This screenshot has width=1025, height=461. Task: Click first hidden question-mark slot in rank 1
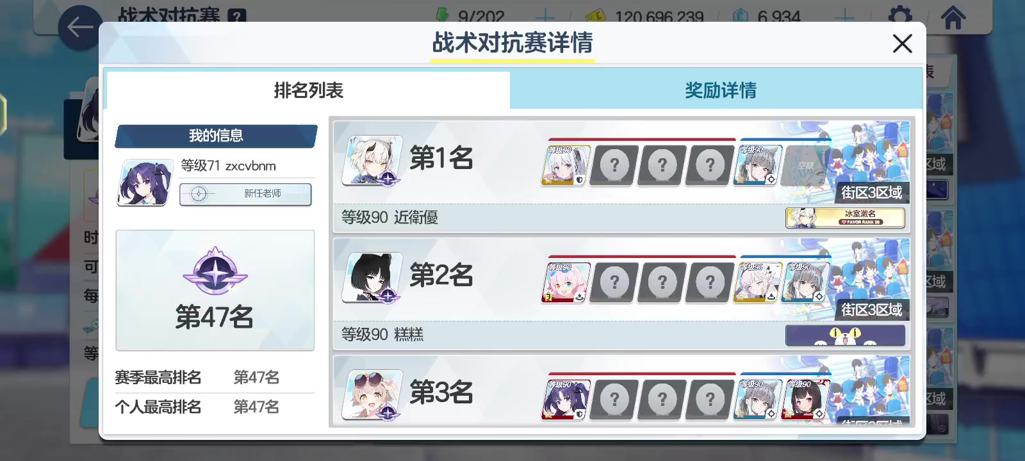(614, 165)
